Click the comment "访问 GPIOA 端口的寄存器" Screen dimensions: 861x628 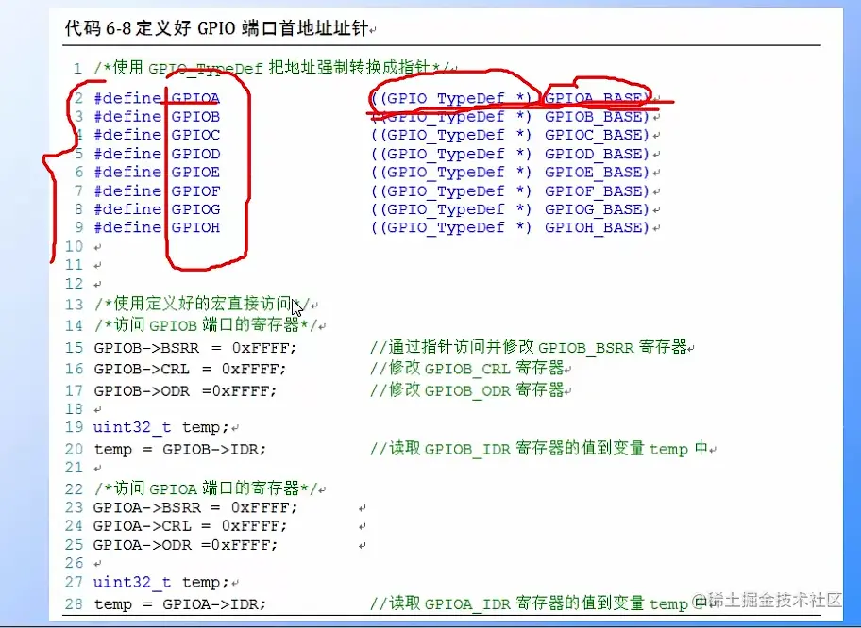(x=206, y=488)
